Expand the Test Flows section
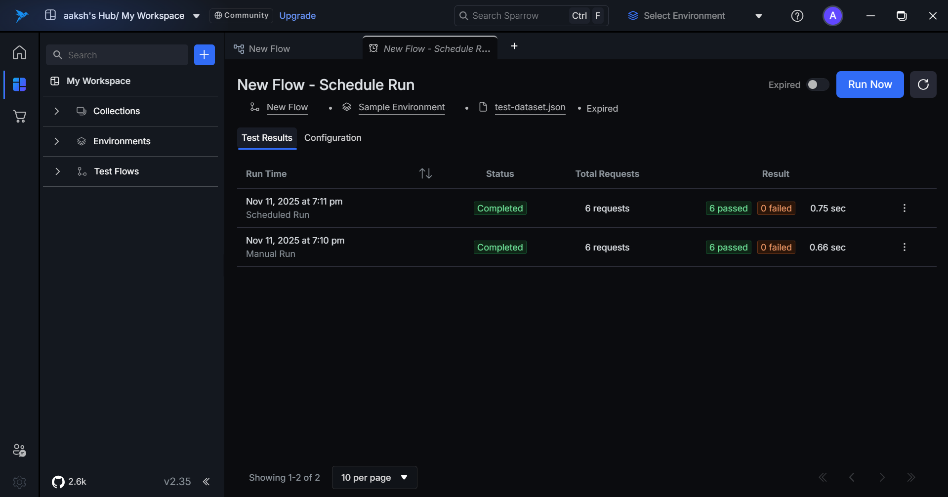Viewport: 948px width, 497px height. pos(57,171)
